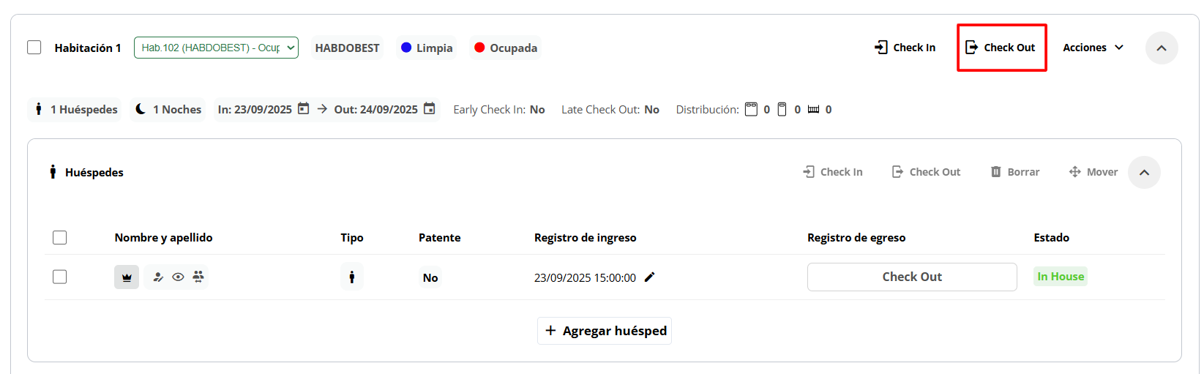Image resolution: width=1204 pixels, height=374 pixels.
Task: Edit check-in timestamp with pencil icon
Action: [649, 277]
